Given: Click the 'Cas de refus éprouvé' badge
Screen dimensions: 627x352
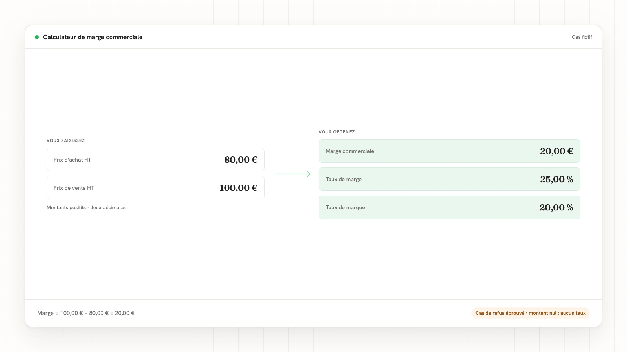Looking at the screenshot, I should [x=531, y=313].
